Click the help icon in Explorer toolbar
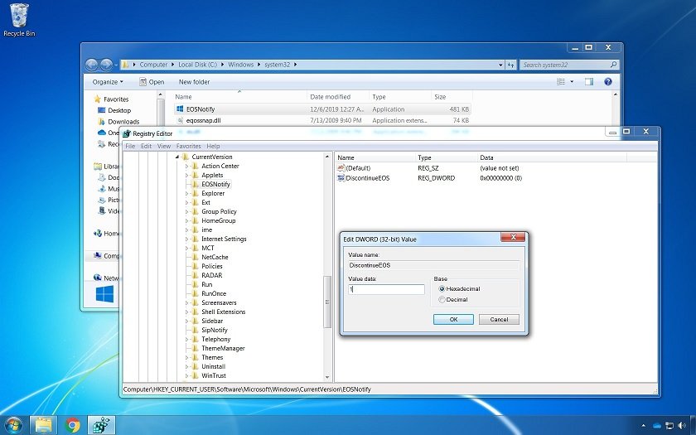Image resolution: width=696 pixels, height=435 pixels. pos(608,82)
